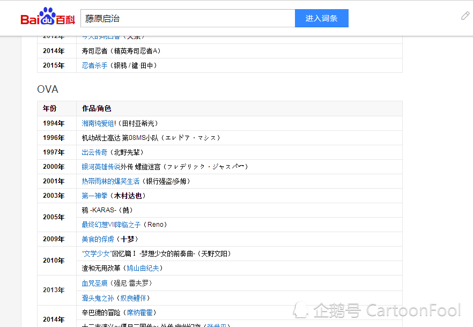Click the 2001年 year cell
Viewport: 473px width, 327px height.
pyautogui.click(x=57, y=181)
